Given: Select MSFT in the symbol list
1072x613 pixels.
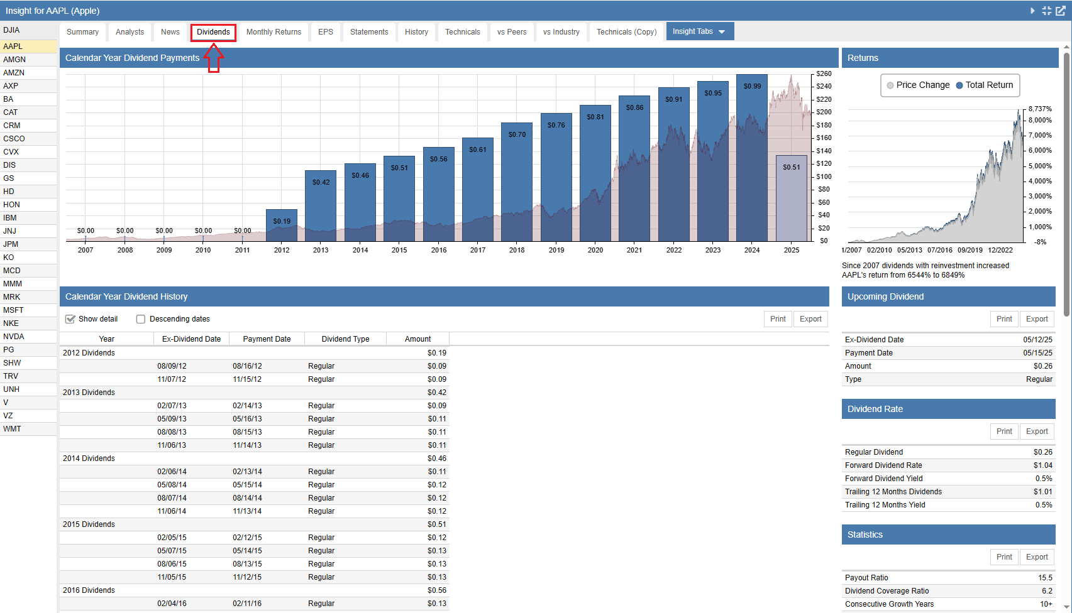Looking at the screenshot, I should tap(28, 310).
